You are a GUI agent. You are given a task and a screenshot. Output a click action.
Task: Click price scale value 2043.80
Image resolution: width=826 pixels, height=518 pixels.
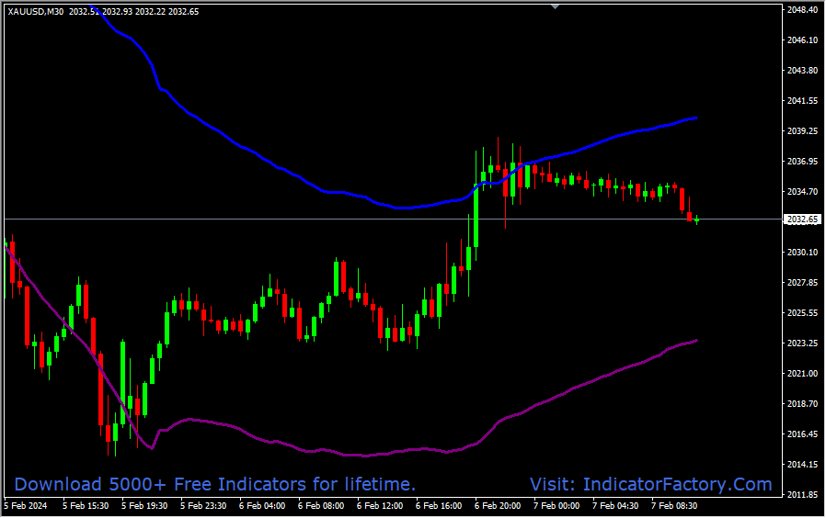(803, 71)
